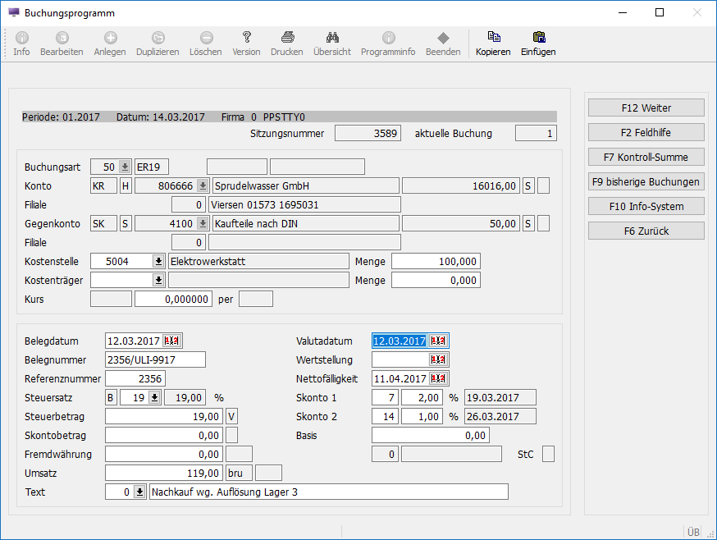This screenshot has height=540, width=717.
Task: Toggle the box beside Gegenkonto's S field
Action: click(x=543, y=223)
